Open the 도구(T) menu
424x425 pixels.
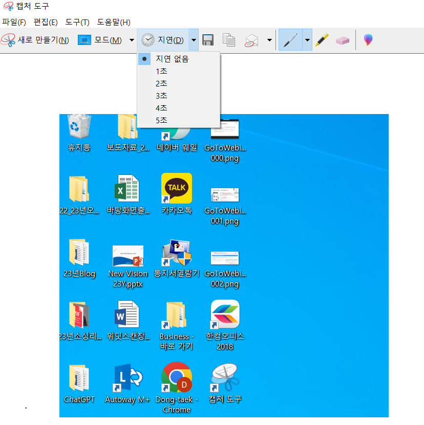tap(77, 22)
